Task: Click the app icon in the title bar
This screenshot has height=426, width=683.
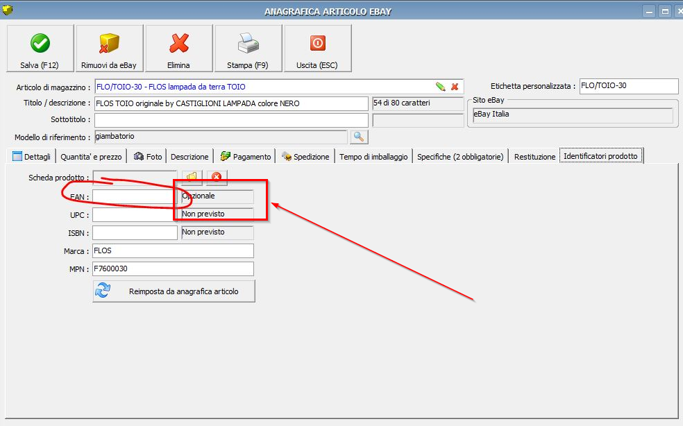Action: tap(8, 10)
